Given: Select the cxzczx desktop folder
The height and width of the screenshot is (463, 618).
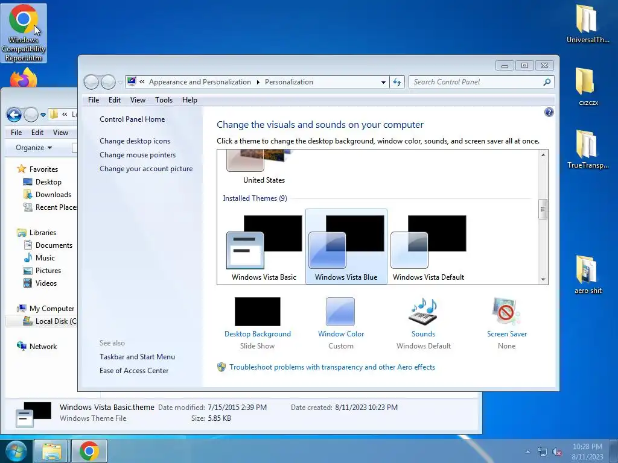Looking at the screenshot, I should click(588, 87).
